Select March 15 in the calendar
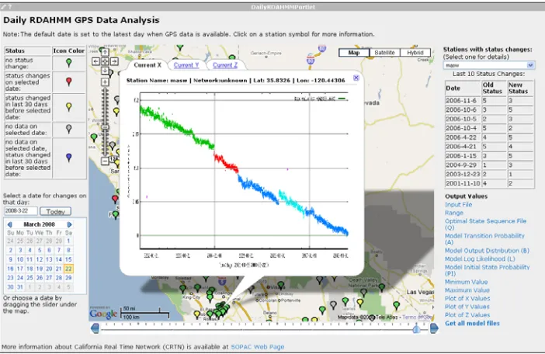Viewport: 545px width, 354px height. click(68, 259)
